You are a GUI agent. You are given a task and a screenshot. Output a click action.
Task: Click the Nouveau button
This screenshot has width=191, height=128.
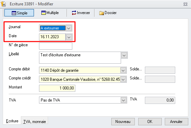coord(123,122)
